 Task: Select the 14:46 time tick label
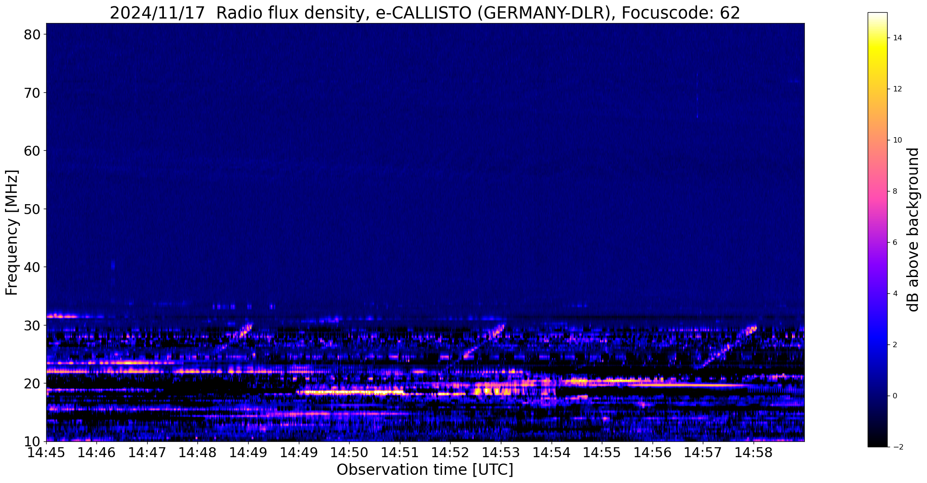coord(97,453)
